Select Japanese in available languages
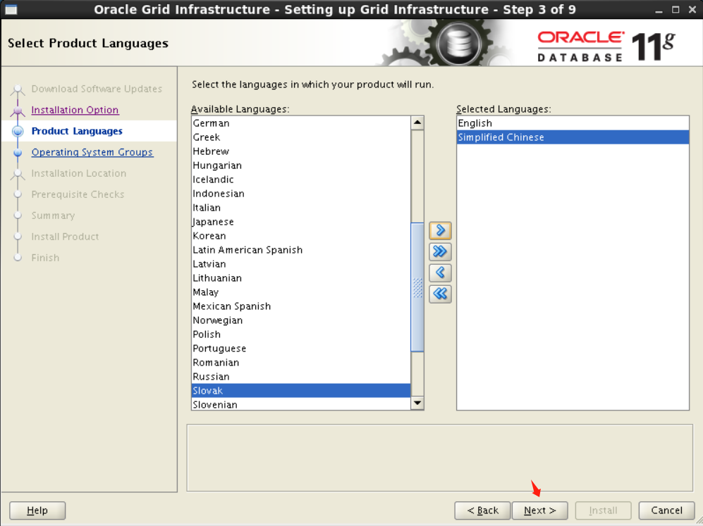 [301, 222]
